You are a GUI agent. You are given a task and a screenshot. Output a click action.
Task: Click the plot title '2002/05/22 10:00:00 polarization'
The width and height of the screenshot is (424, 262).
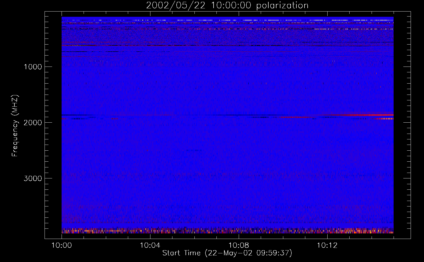(227, 6)
